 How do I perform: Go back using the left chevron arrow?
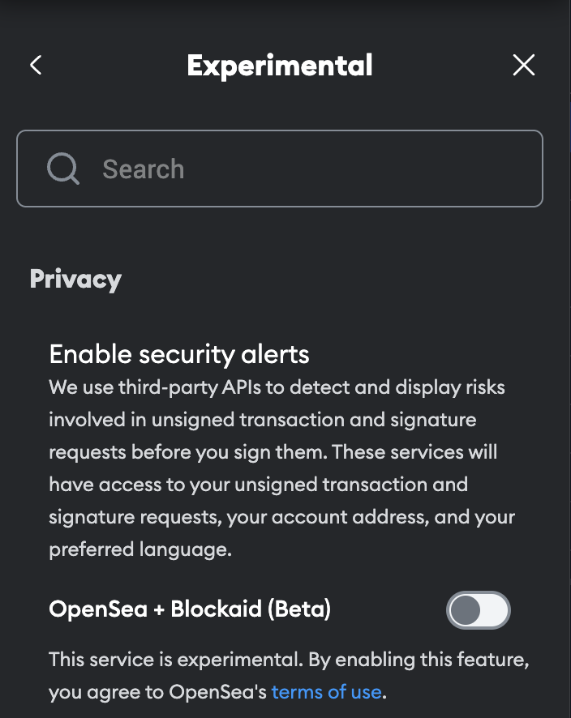click(x=36, y=66)
